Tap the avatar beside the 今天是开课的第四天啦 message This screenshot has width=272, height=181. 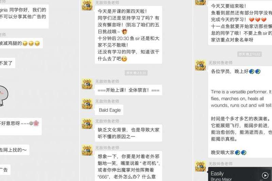(87, 5)
